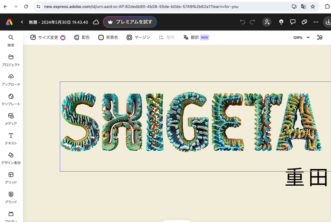Open 配色 (Color theme) options
331x222 pixels.
tap(82, 38)
